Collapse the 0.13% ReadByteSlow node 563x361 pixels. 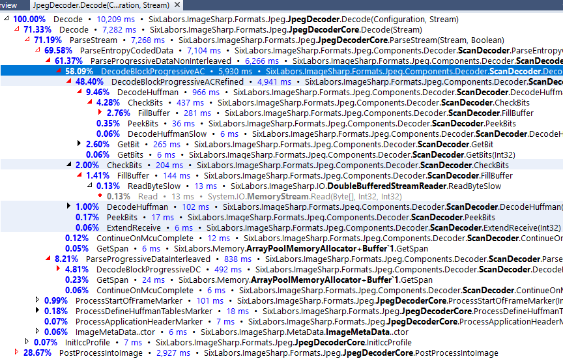coord(90,185)
